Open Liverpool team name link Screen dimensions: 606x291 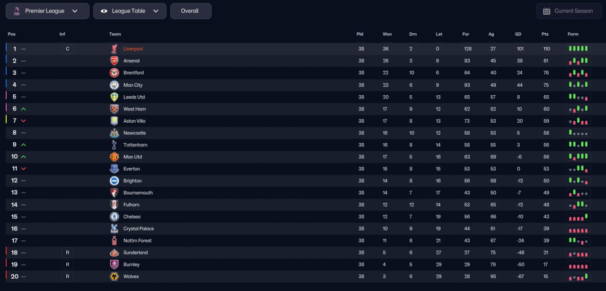point(133,49)
